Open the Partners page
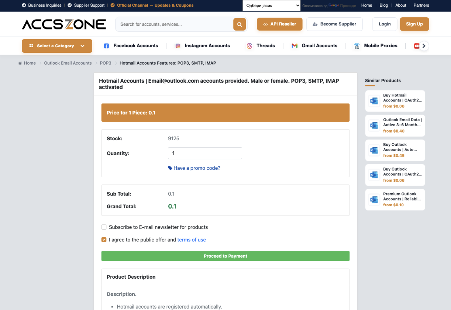This screenshot has height=310, width=451. [421, 5]
